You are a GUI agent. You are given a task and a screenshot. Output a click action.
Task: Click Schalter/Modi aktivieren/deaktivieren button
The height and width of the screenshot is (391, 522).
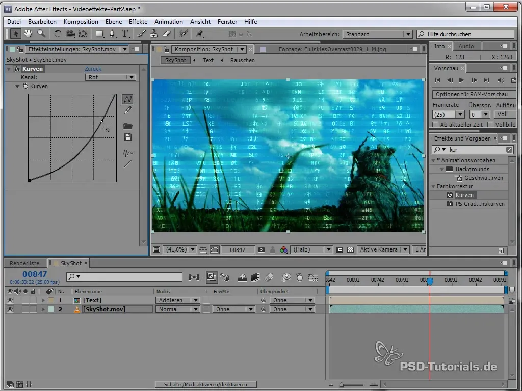pos(205,385)
